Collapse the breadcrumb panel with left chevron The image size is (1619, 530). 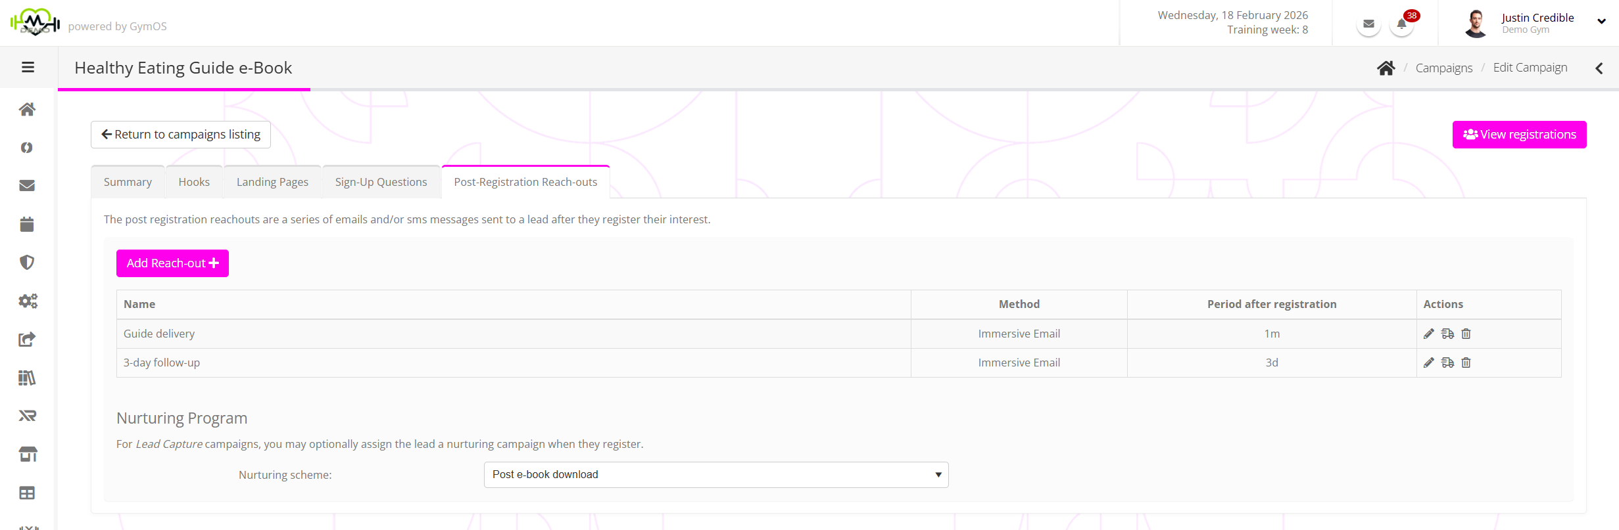(1599, 68)
